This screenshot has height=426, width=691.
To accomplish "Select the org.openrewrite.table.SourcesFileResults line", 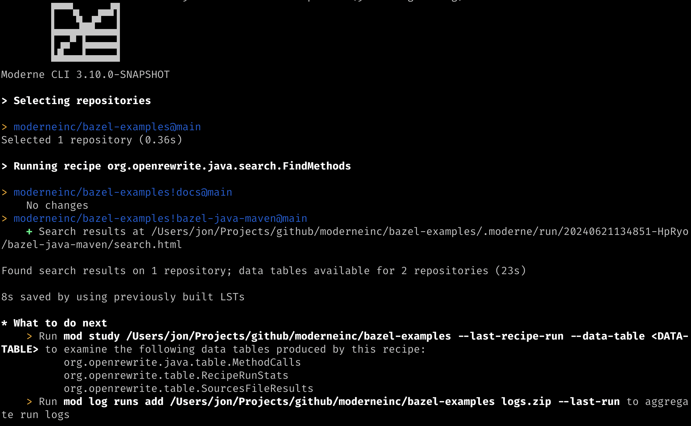I will point(188,389).
